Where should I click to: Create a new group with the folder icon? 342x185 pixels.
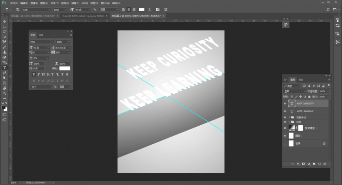click(314, 164)
